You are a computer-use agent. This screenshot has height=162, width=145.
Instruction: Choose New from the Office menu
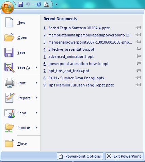click(21, 22)
